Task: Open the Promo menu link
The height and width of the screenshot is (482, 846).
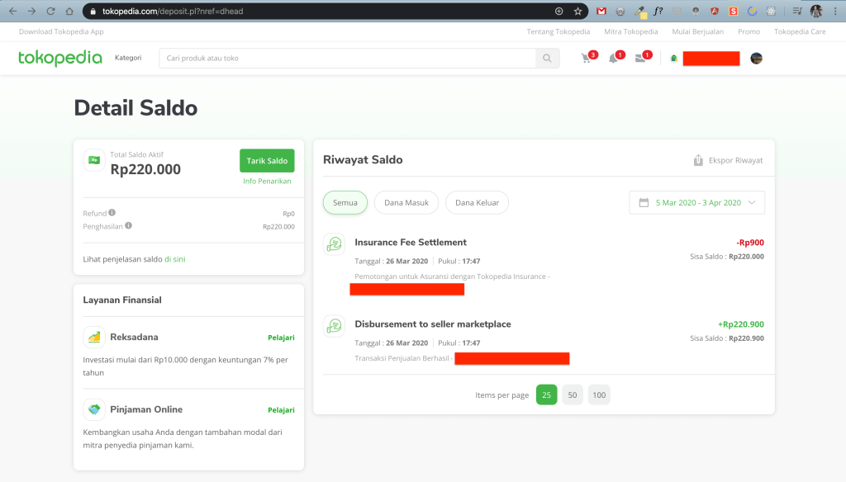Action: coord(749,31)
